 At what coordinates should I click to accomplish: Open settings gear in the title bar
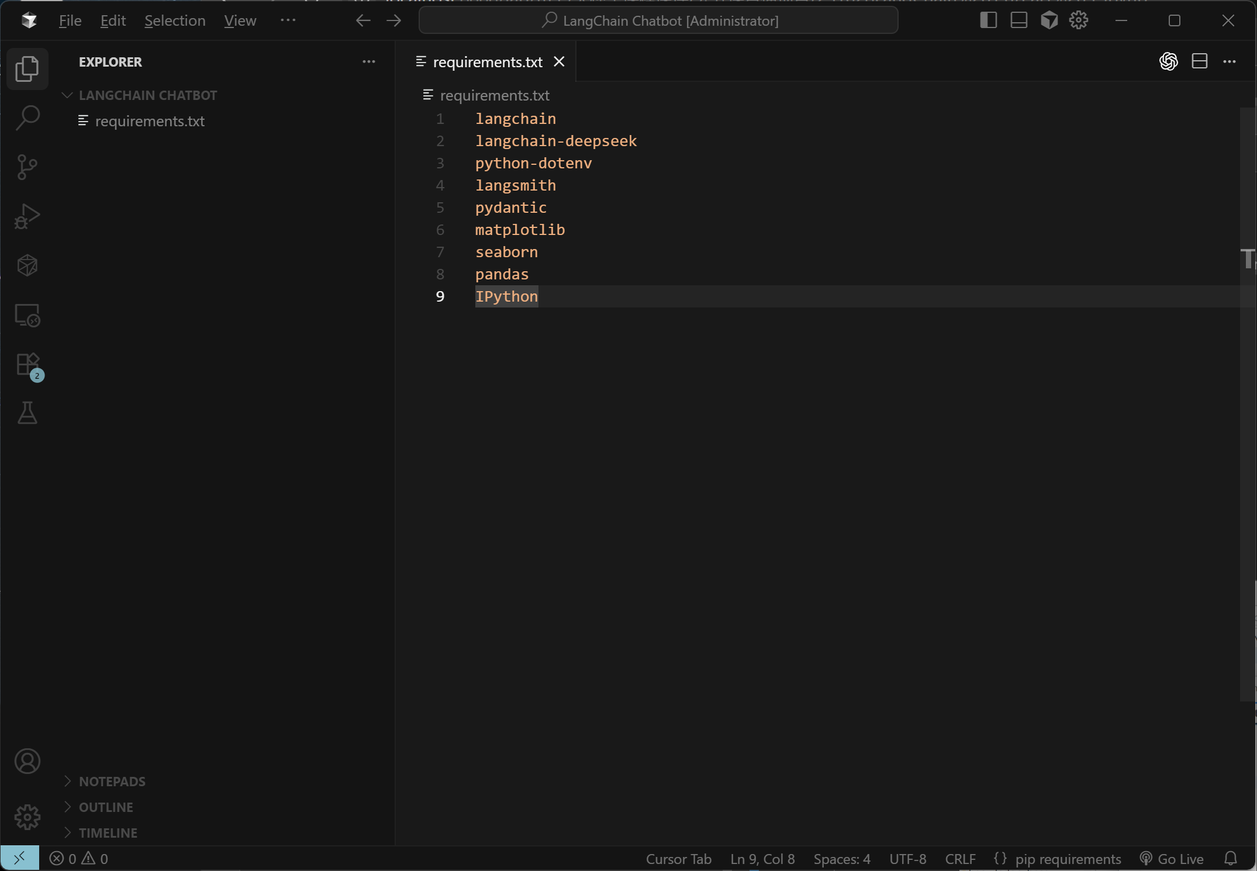1079,20
